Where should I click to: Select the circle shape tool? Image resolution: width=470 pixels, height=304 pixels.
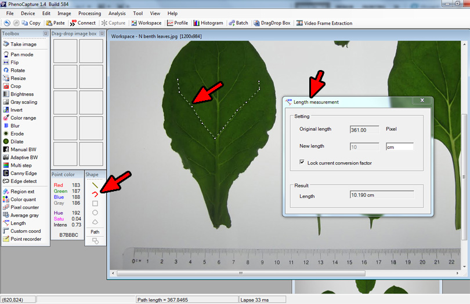[95, 213]
